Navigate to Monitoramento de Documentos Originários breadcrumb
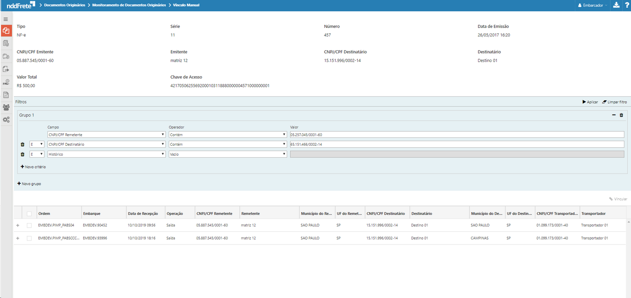Image resolution: width=631 pixels, height=298 pixels. point(129,5)
